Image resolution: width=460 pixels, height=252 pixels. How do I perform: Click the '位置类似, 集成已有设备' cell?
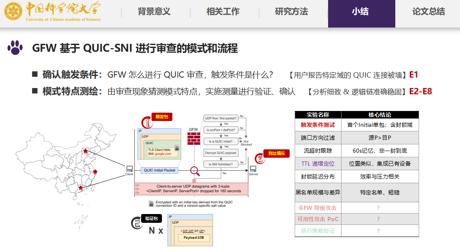point(380,164)
